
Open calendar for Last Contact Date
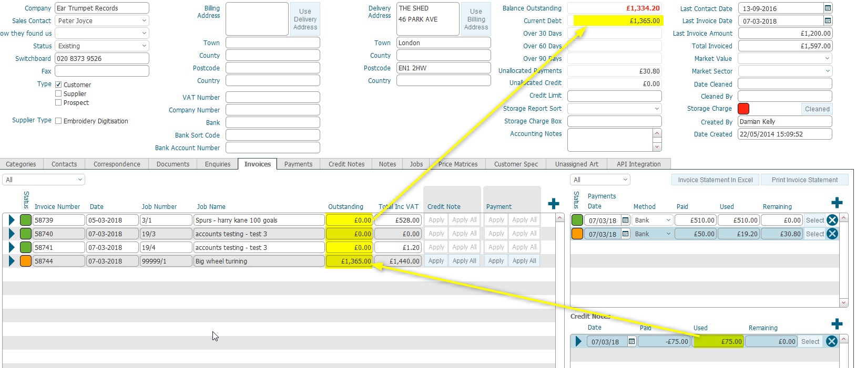pos(828,8)
